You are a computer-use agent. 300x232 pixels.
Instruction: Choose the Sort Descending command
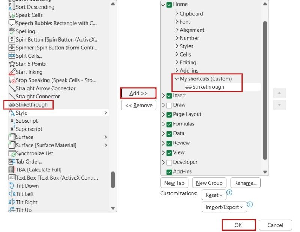(x=30, y=7)
